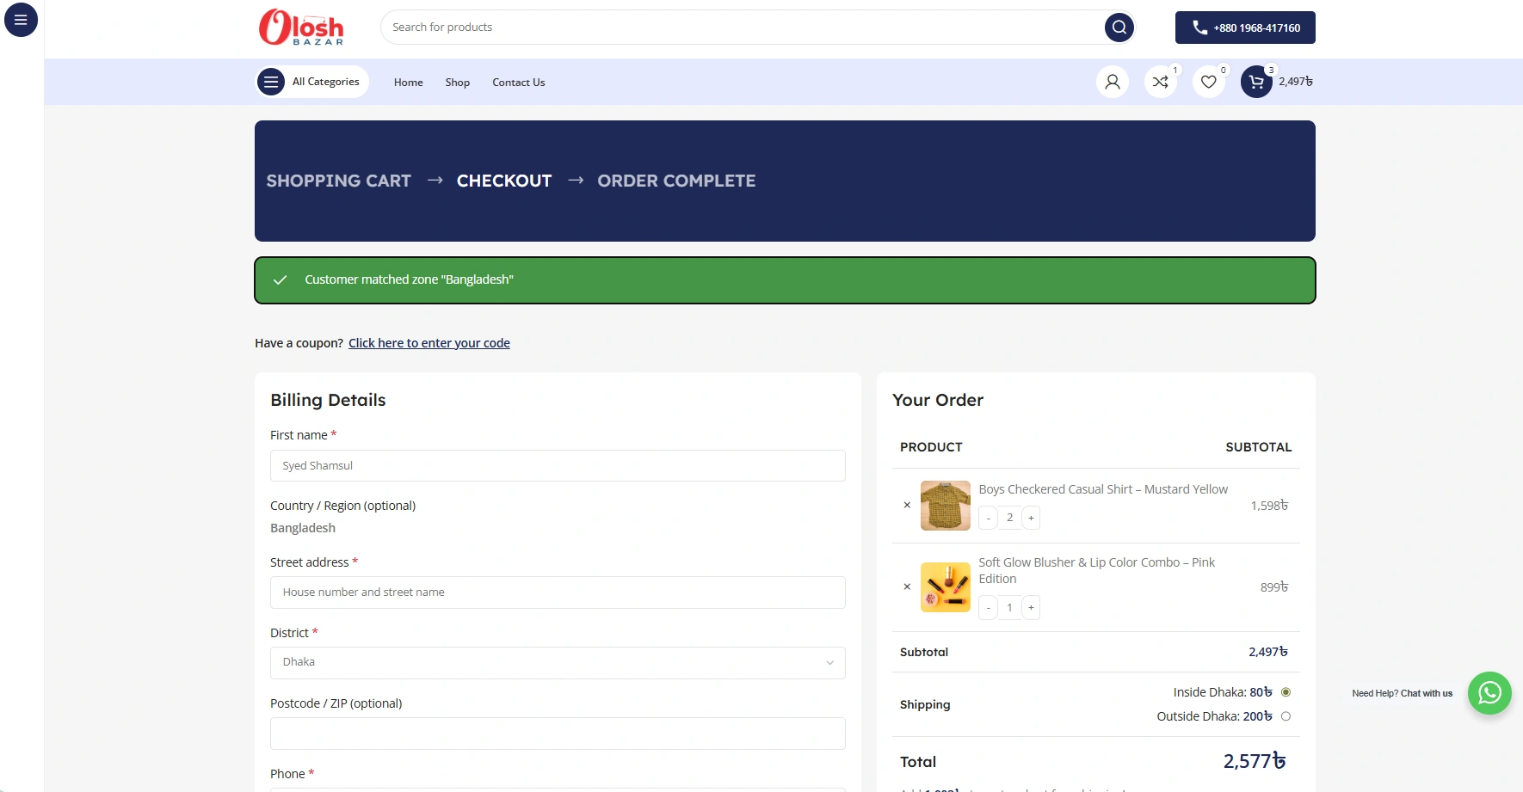Screen dimensions: 1523x792
Task: Click the phone number call button
Action: point(1244,28)
